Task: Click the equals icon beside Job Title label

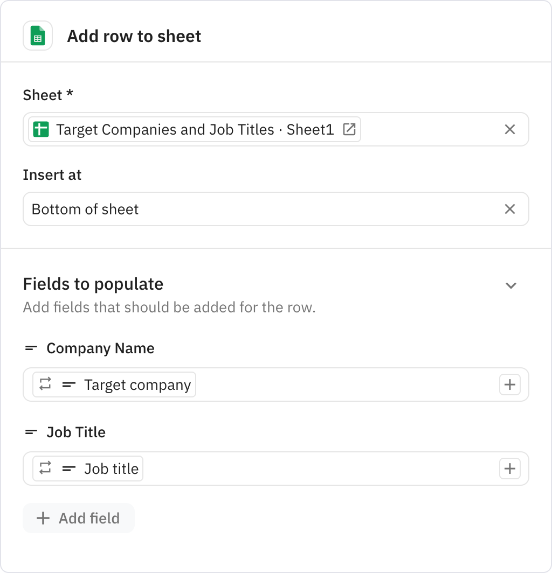Action: click(31, 432)
